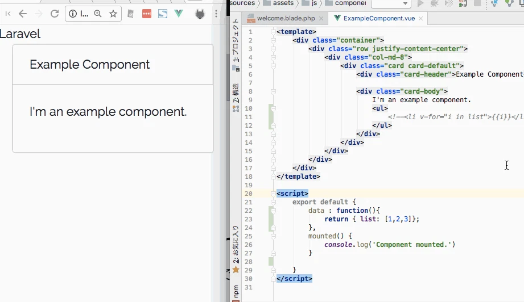Collapse the export default fold on line 21
This screenshot has height=302, width=524.
point(273,202)
